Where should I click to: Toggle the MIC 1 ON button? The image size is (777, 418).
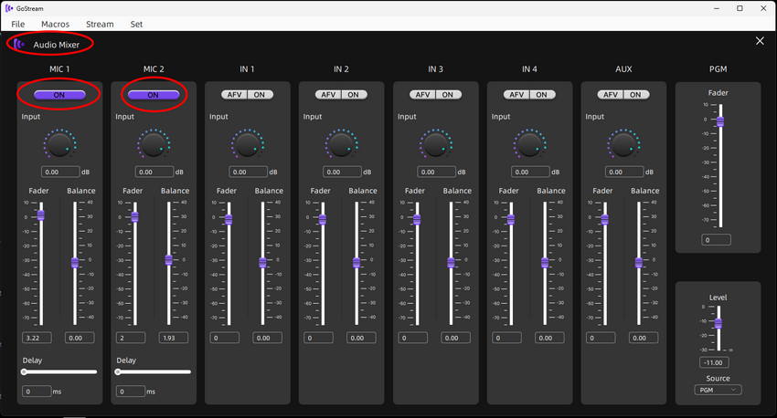(59, 95)
